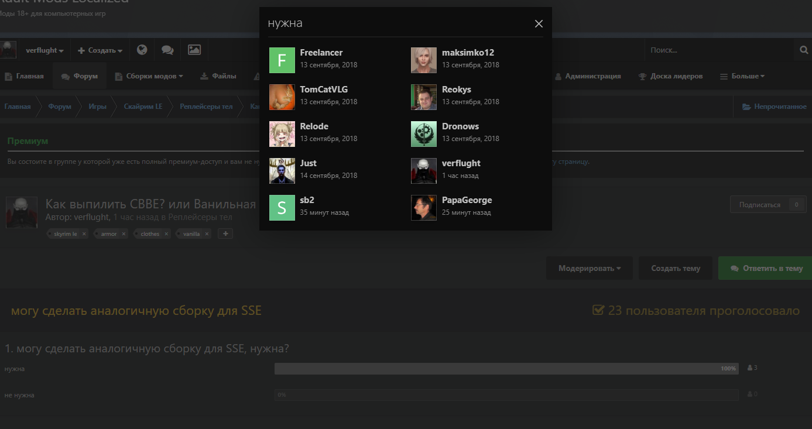Open the Создать dropdown
812x429 pixels.
[x=100, y=50]
